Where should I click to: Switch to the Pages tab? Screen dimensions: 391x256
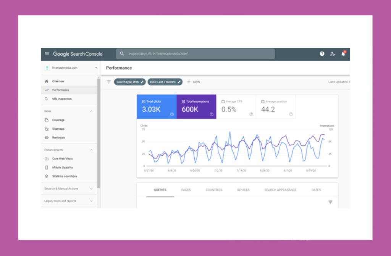pos(186,190)
